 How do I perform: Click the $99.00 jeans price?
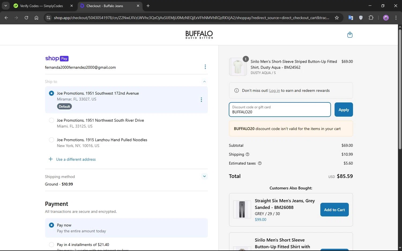click(260, 220)
